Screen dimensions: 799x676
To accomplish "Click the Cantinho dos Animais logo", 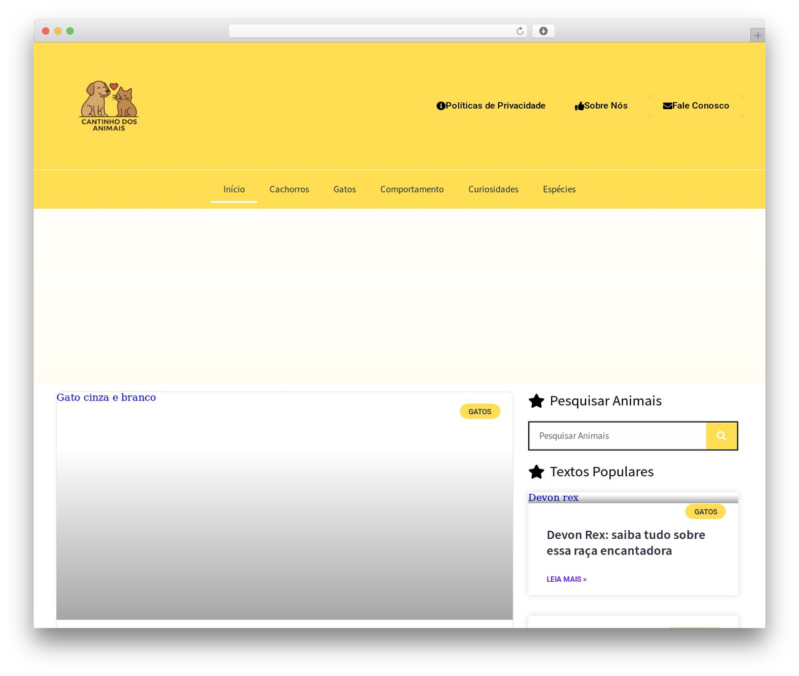I will coord(109,106).
